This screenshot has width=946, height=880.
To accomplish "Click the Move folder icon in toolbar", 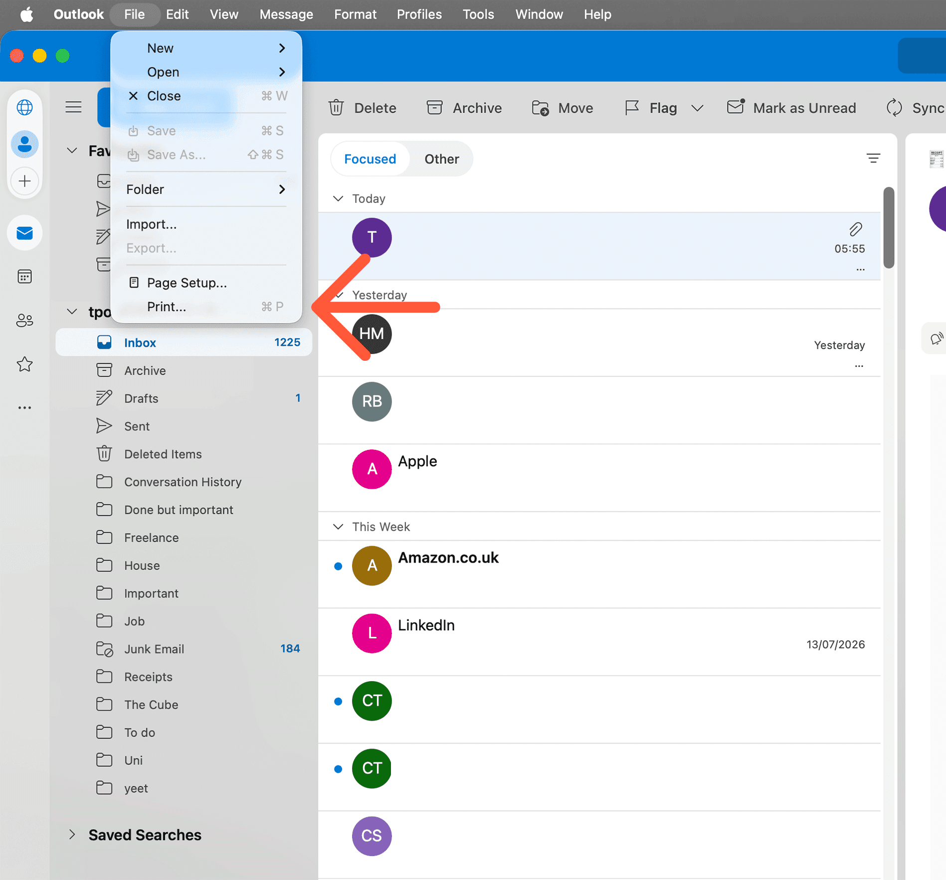I will (x=540, y=108).
